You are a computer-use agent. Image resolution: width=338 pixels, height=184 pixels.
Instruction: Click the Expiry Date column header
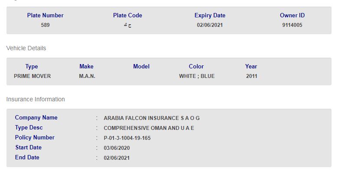[x=210, y=16]
